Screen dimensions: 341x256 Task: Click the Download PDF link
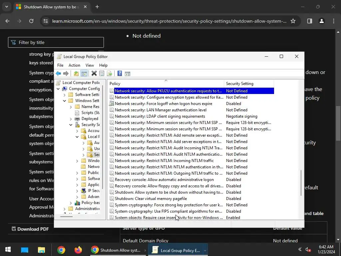click(x=30, y=229)
